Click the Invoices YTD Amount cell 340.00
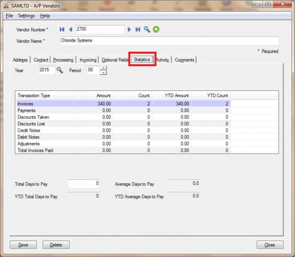The height and width of the screenshot is (257, 295). [172, 104]
